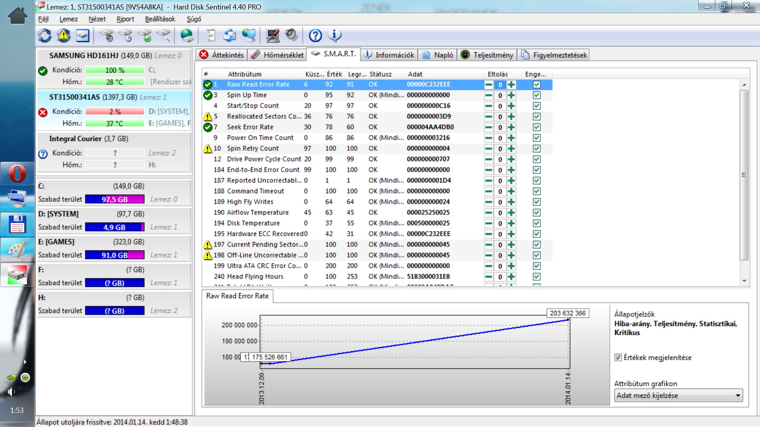This screenshot has height=427, width=760.
Task: Click the refresh icon with yellow warning triangle
Action: coord(63,36)
